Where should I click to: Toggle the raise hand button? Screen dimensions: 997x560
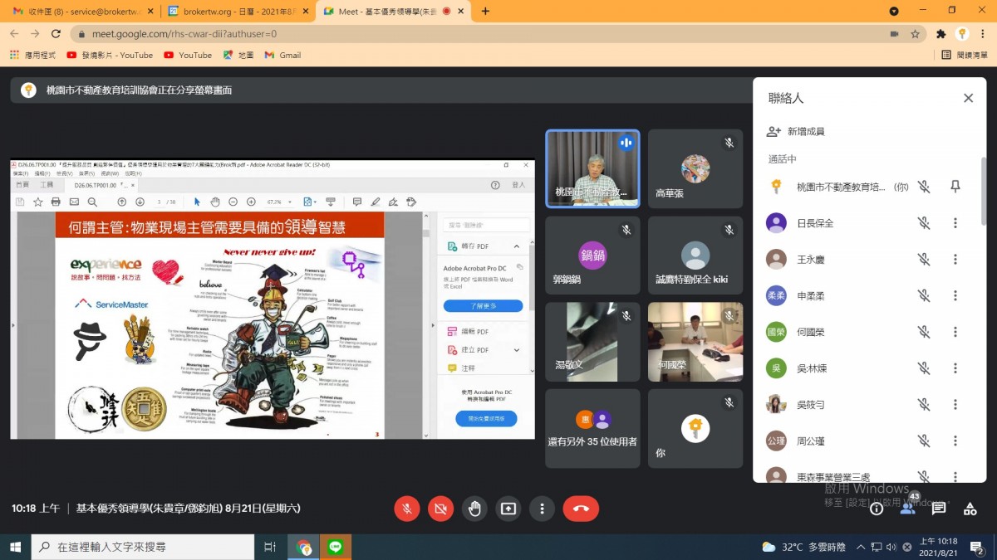point(474,509)
